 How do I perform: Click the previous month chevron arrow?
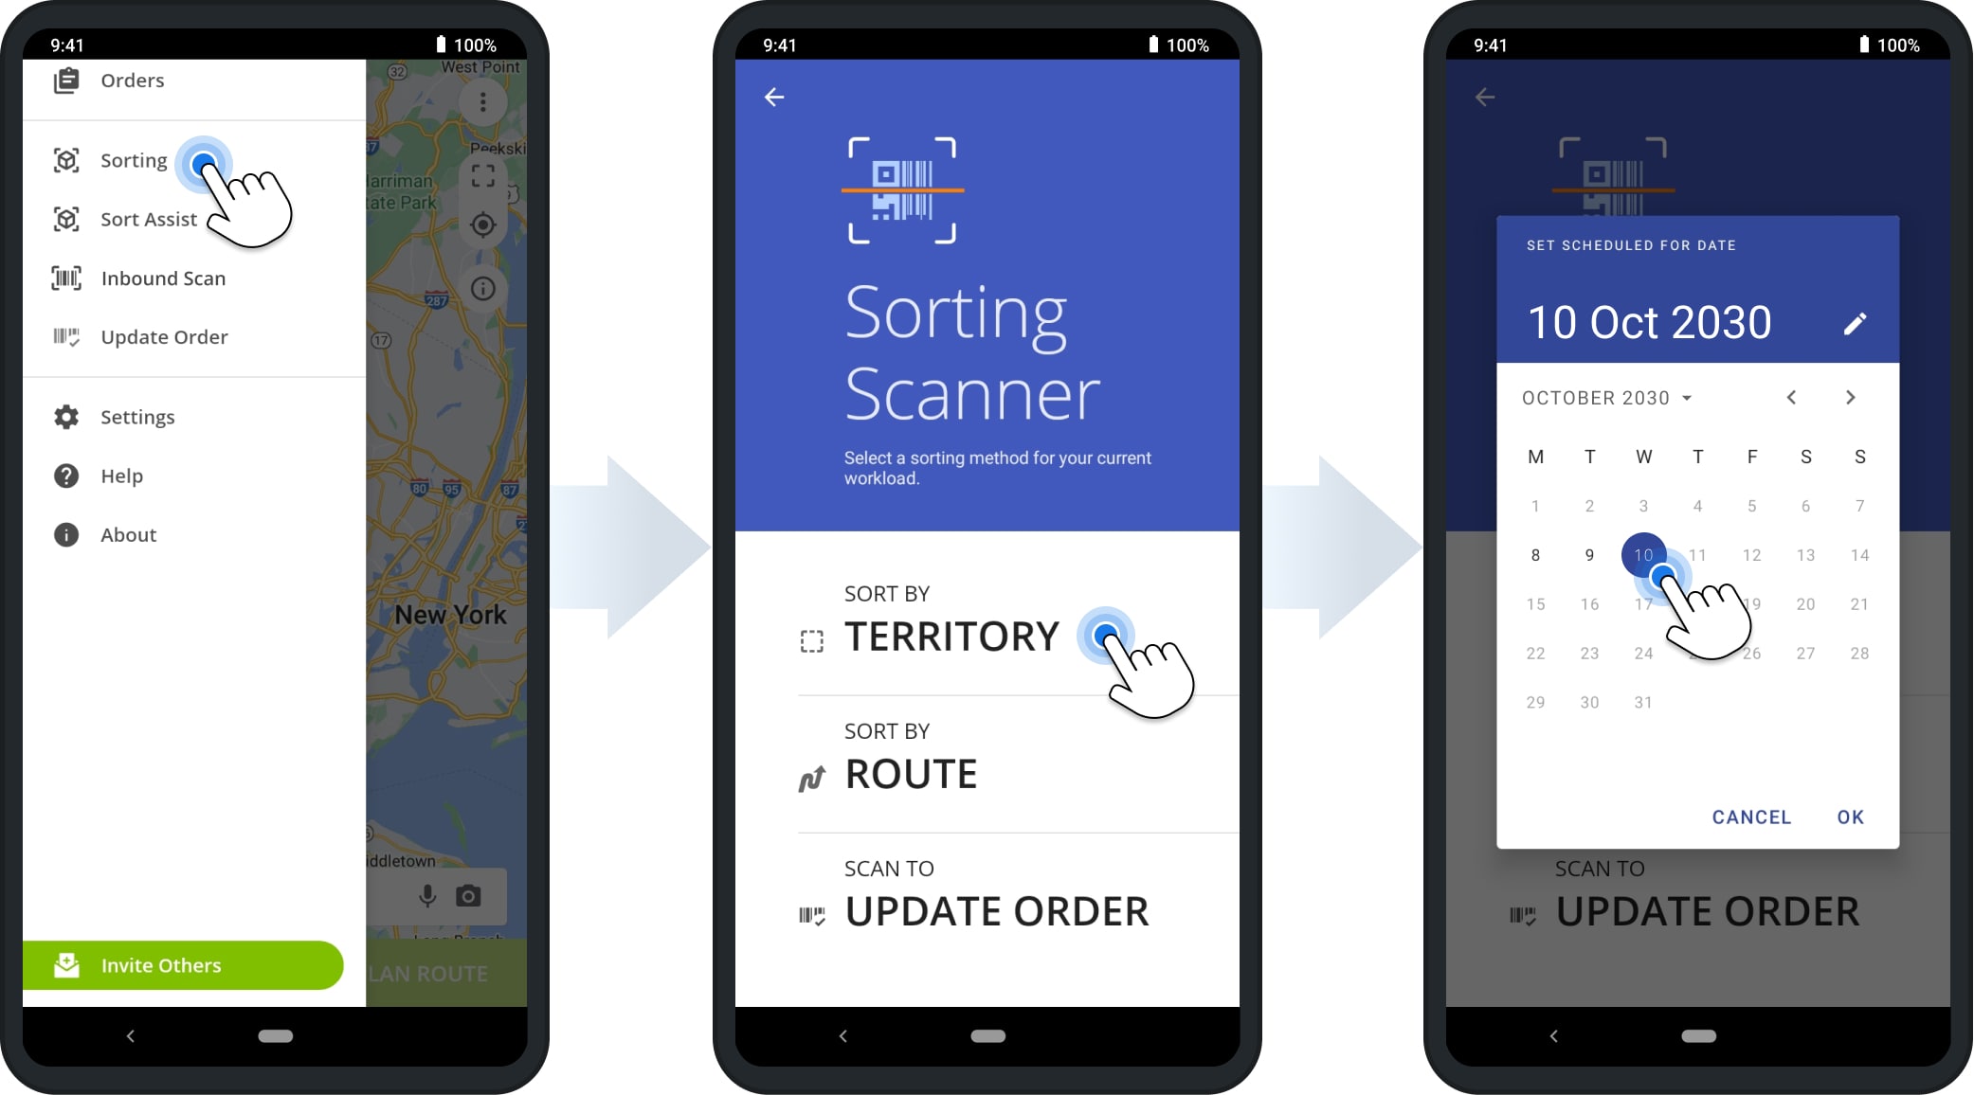tap(1792, 398)
